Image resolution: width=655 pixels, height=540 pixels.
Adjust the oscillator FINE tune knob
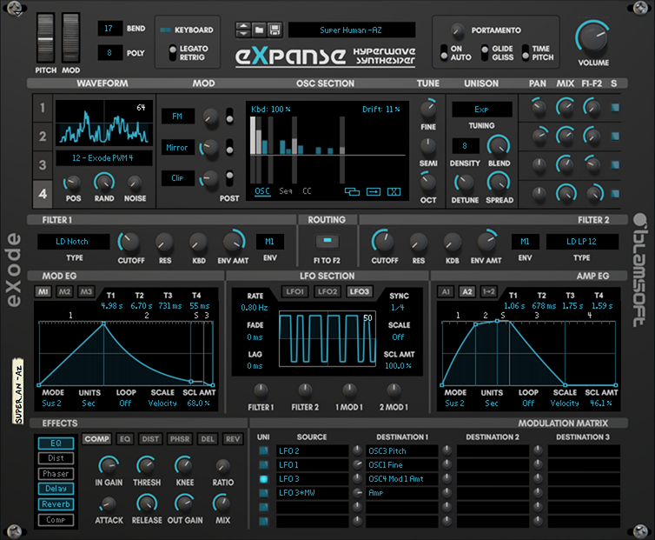pyautogui.click(x=428, y=109)
